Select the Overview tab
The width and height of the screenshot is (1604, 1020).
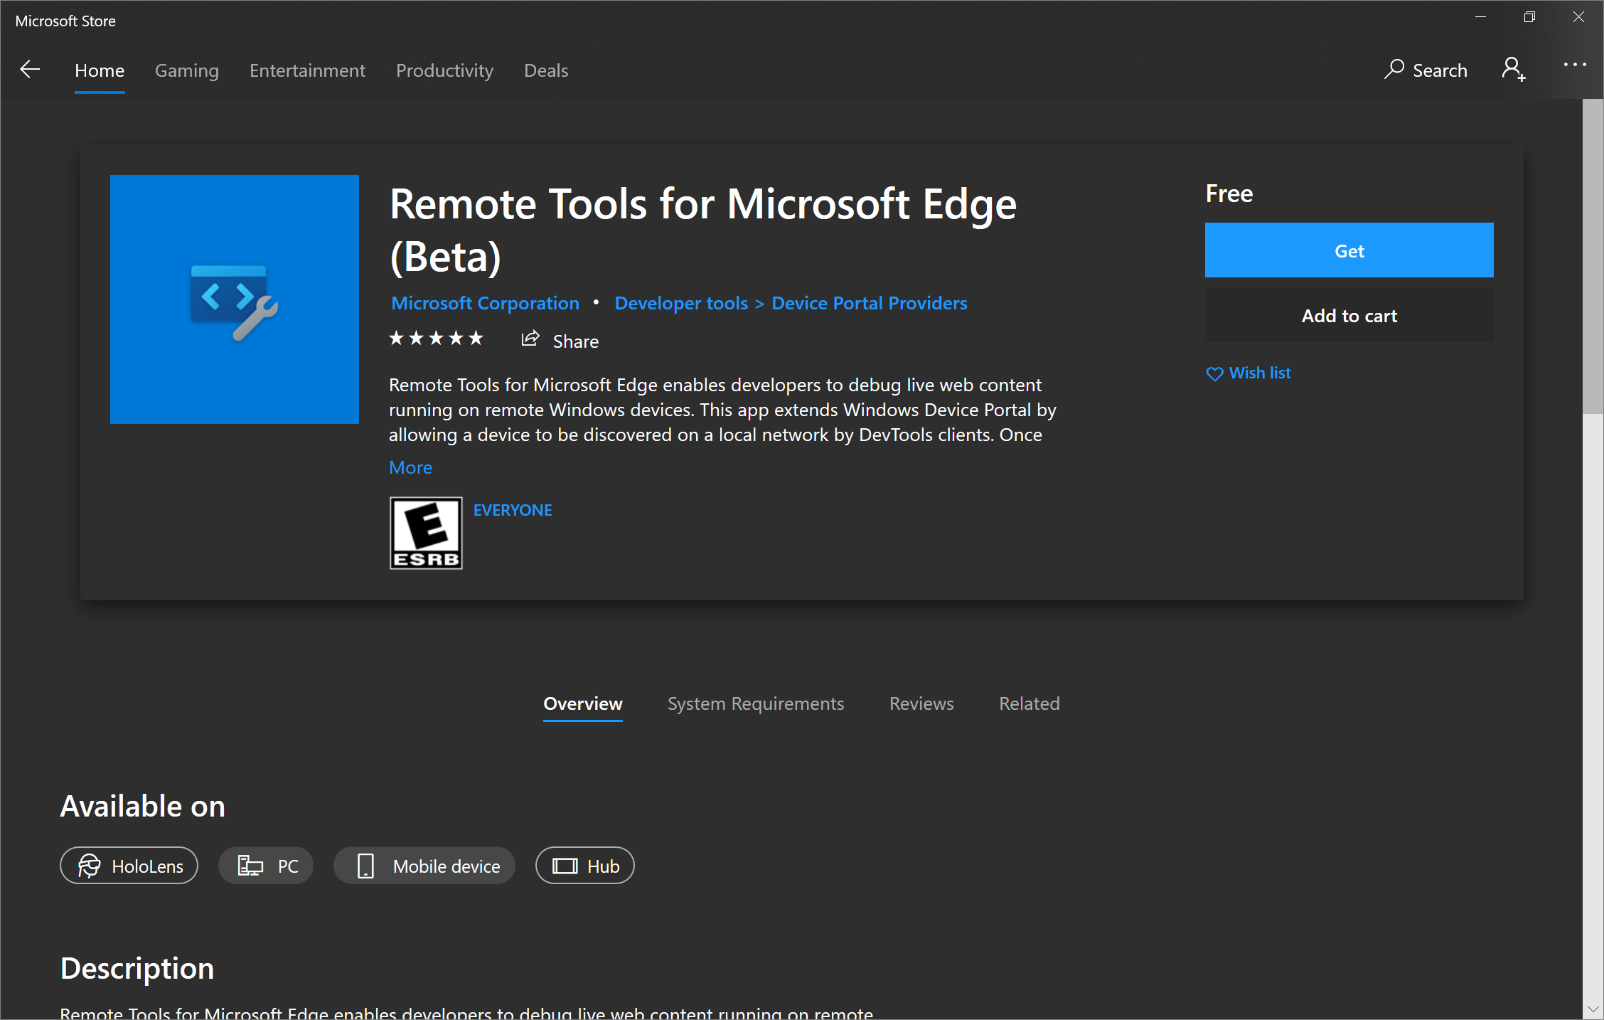[x=582, y=703]
